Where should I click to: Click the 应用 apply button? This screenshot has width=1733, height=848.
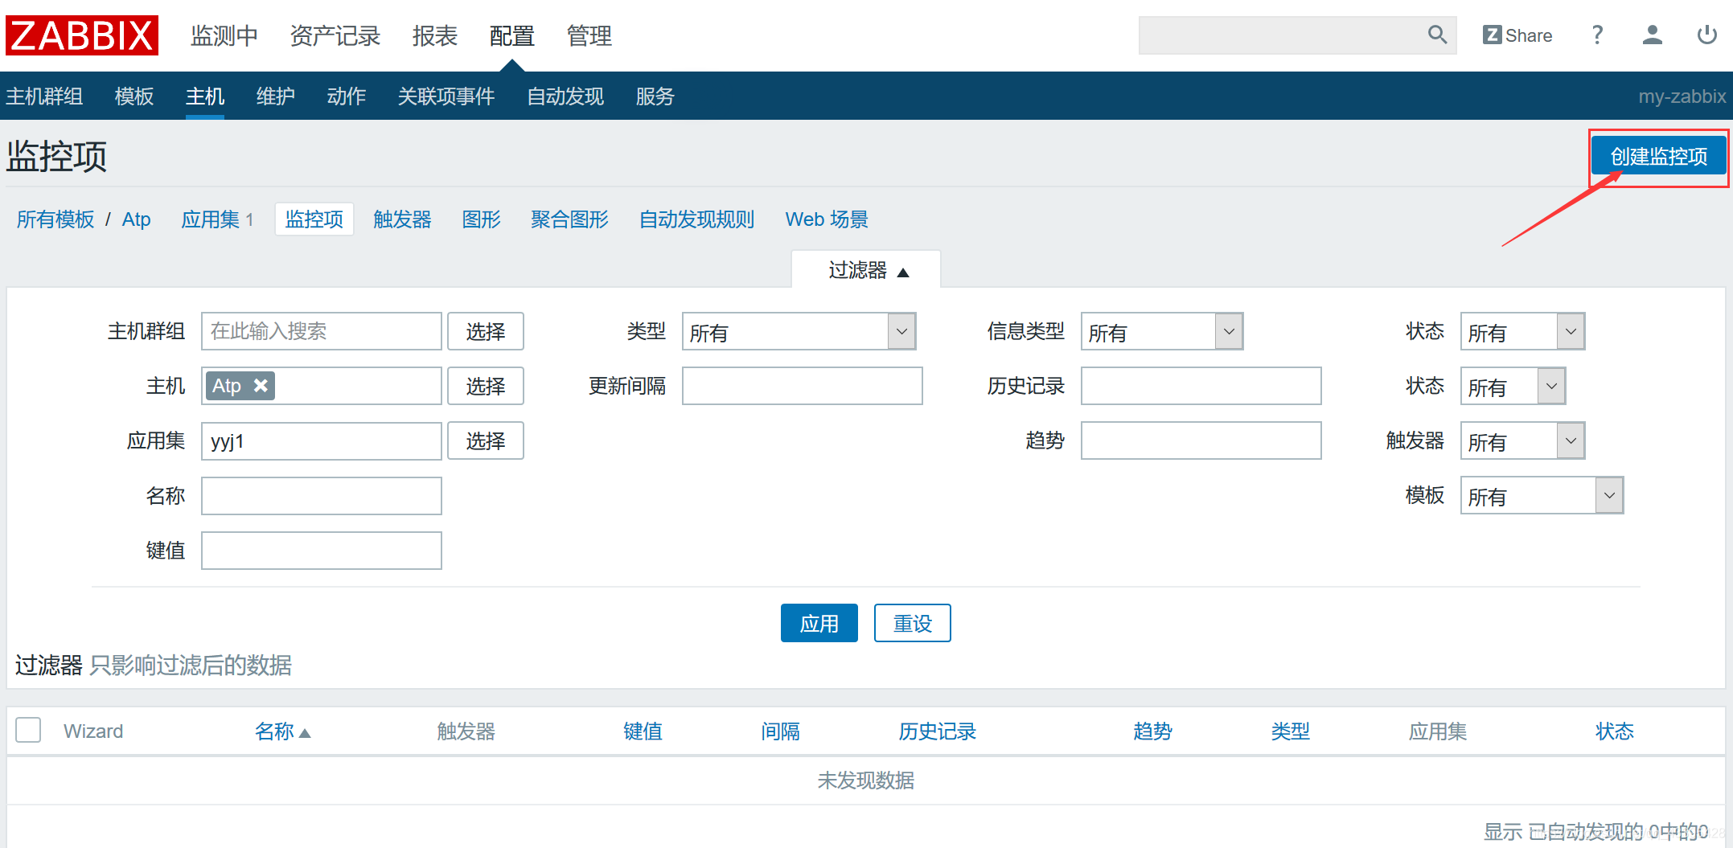[819, 623]
